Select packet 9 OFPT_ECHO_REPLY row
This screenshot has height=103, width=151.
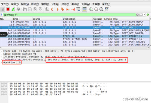(x=75, y=22)
